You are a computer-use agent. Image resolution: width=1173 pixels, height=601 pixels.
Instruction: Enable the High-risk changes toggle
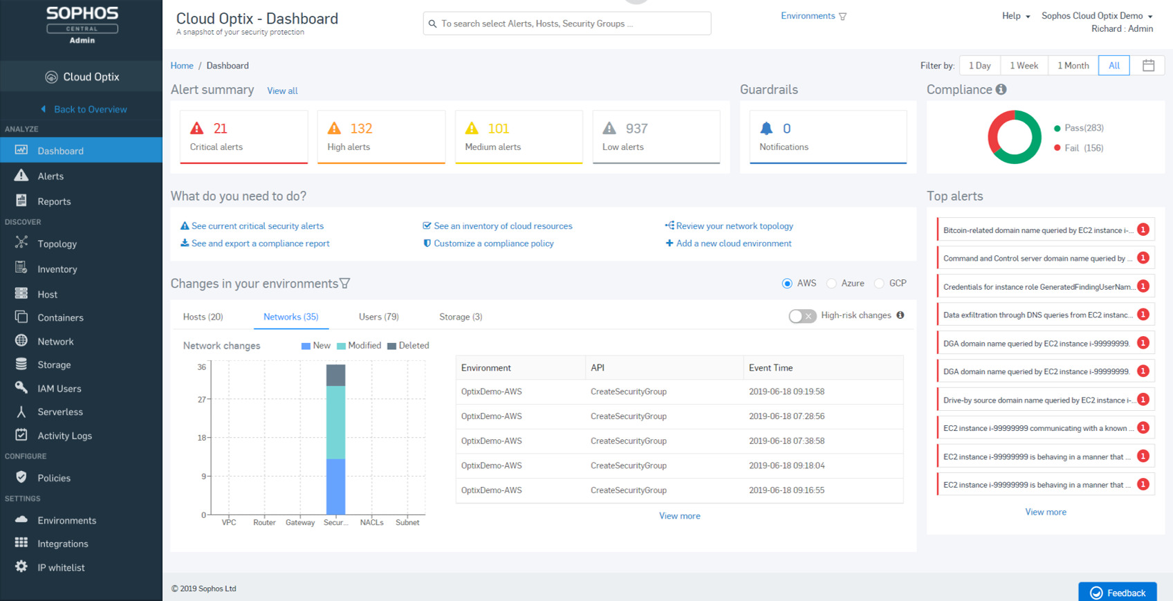[x=802, y=315]
